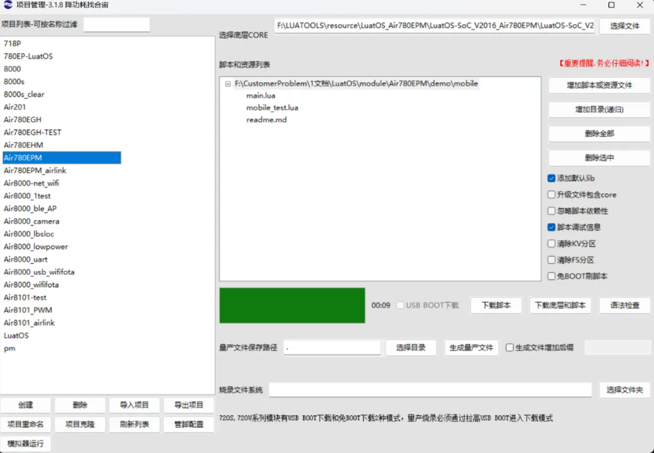Select main.lua in the script list
Screen dimensions: 654x453
tap(260, 96)
